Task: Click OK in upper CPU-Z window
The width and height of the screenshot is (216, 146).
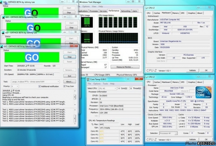Action: tap(206, 70)
